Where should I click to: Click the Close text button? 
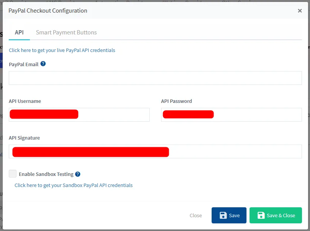pyautogui.click(x=196, y=215)
